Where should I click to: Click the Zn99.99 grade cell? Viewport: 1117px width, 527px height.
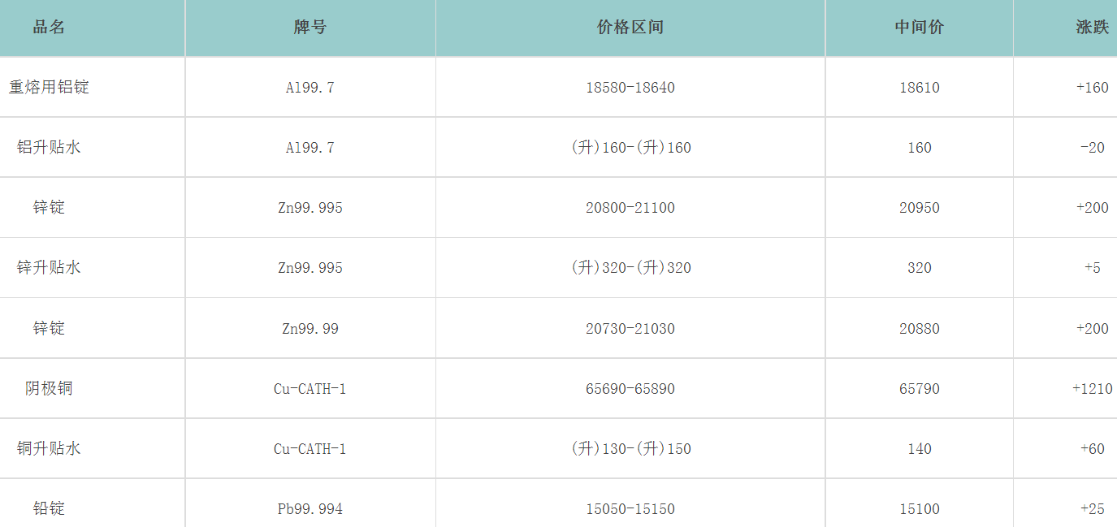click(x=310, y=329)
